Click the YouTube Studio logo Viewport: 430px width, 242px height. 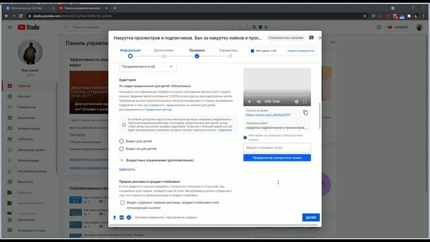[x=28, y=27]
